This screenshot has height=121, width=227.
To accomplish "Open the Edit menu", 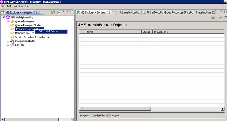I will pos(9,6).
